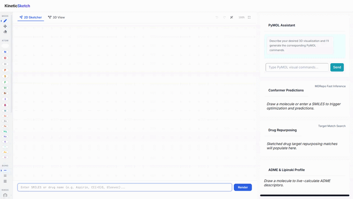The height and width of the screenshot is (199, 353).
Task: Select the move mode tool
Action: (5, 26)
